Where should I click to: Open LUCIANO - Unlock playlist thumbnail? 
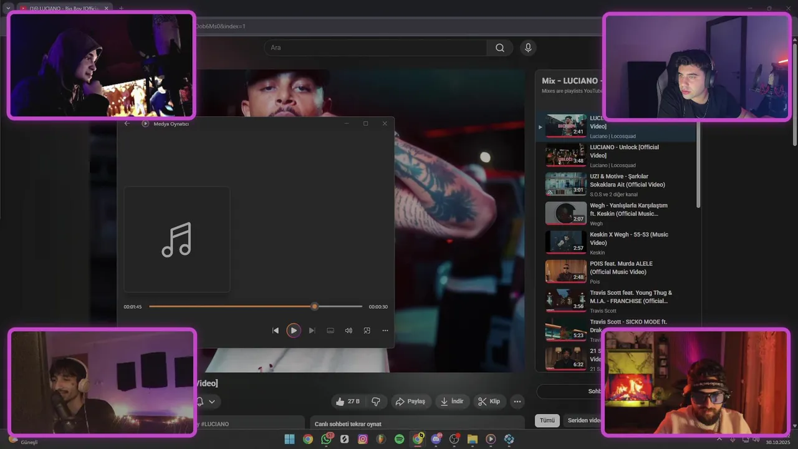566,155
